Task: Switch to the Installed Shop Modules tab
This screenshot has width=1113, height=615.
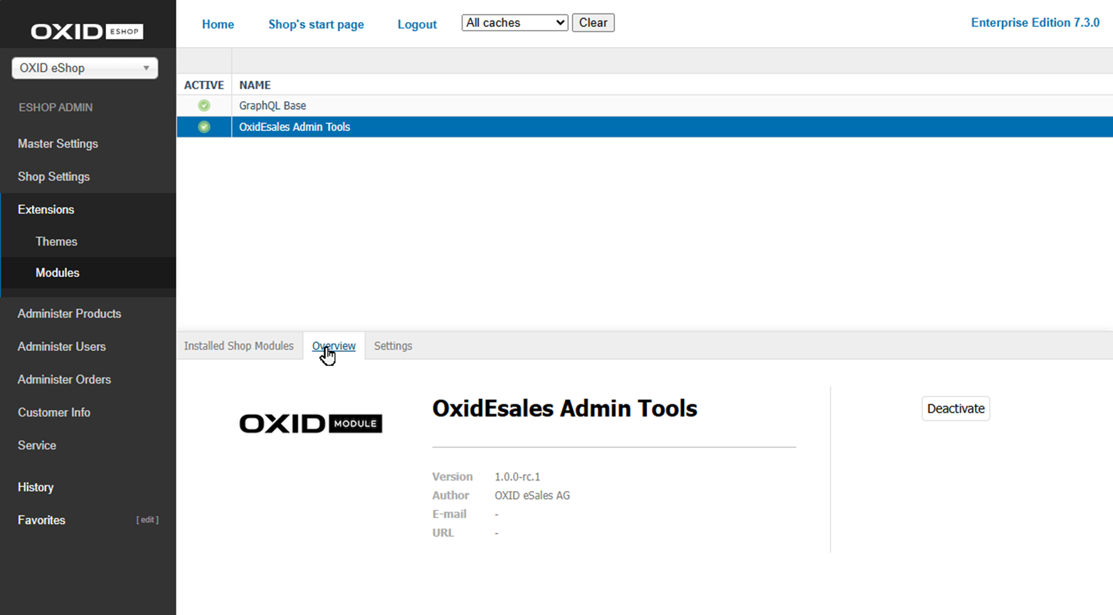Action: click(x=239, y=346)
